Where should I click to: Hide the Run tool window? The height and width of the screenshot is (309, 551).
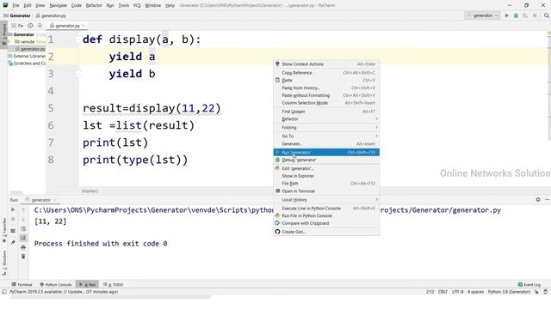pos(548,199)
